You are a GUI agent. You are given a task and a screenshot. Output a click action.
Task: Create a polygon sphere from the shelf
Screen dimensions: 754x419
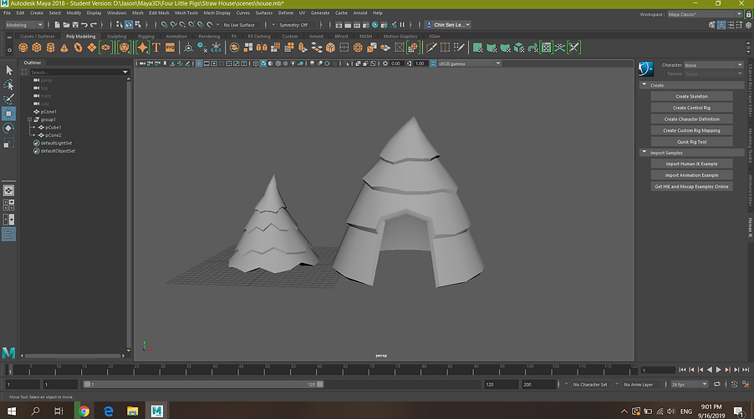pyautogui.click(x=23, y=48)
